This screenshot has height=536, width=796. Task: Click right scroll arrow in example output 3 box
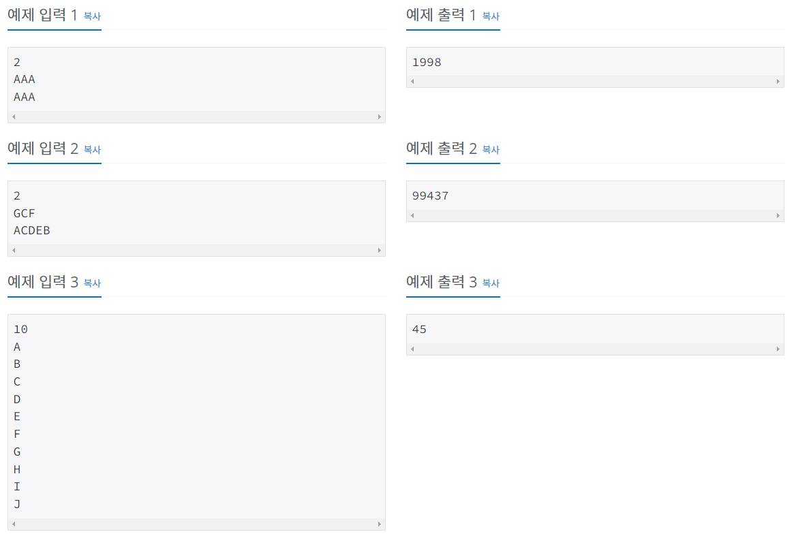778,349
